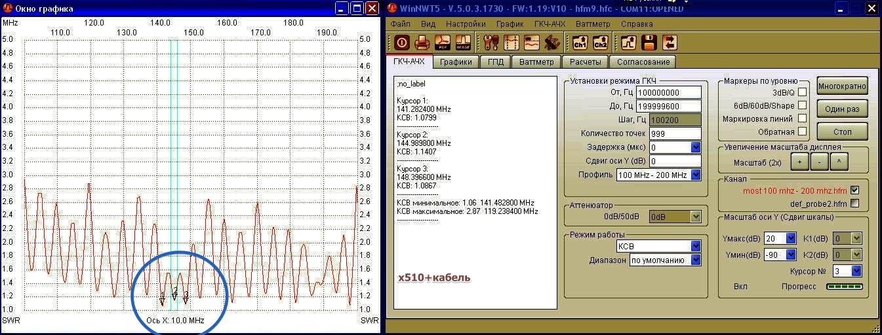This screenshot has width=882, height=335.
Task: Uncheck most 100 mhz - 200 mhz.hfm channel
Action: pos(854,190)
